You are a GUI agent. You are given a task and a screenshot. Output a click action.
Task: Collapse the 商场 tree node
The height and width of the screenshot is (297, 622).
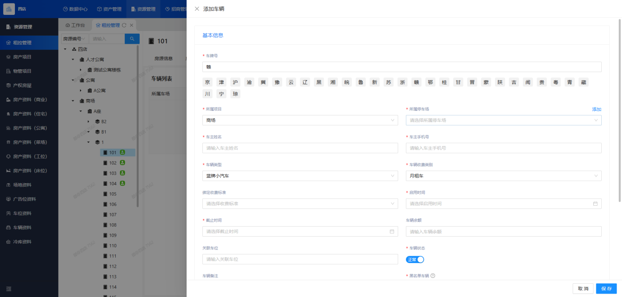point(73,101)
